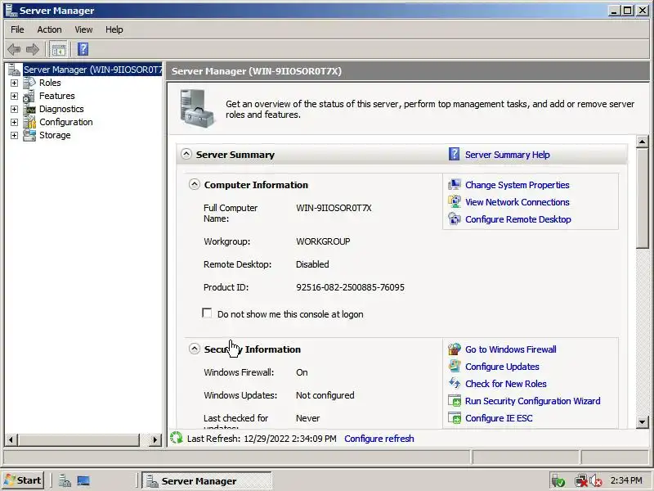
Task: Click the Configure Updates link
Action: [x=502, y=367]
